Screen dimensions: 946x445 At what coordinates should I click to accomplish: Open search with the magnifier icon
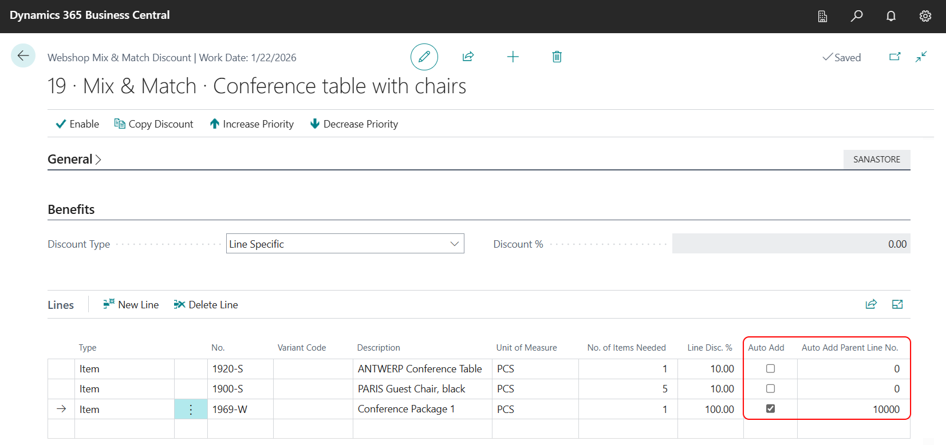tap(857, 16)
